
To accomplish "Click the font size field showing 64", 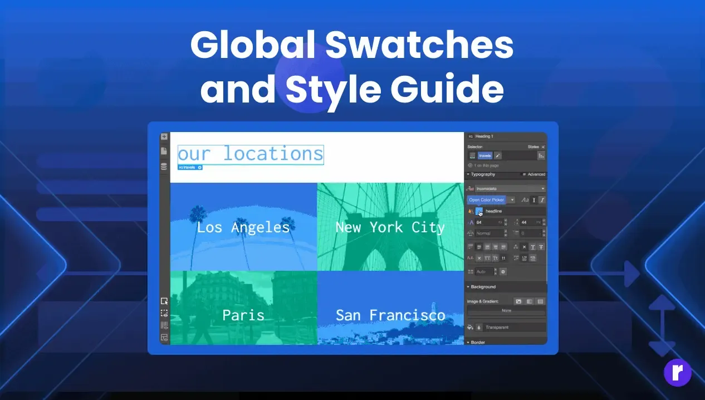I will (x=489, y=222).
